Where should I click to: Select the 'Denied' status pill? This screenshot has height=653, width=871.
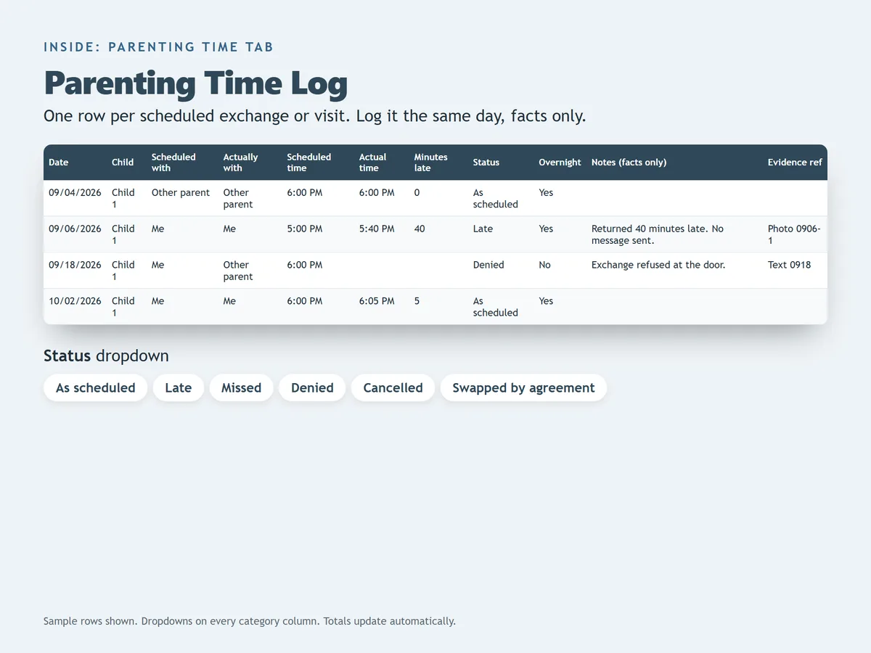coord(312,387)
